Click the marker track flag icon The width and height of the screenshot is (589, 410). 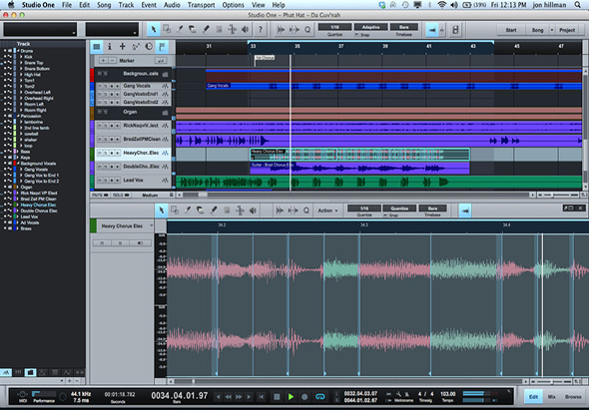pos(162,47)
